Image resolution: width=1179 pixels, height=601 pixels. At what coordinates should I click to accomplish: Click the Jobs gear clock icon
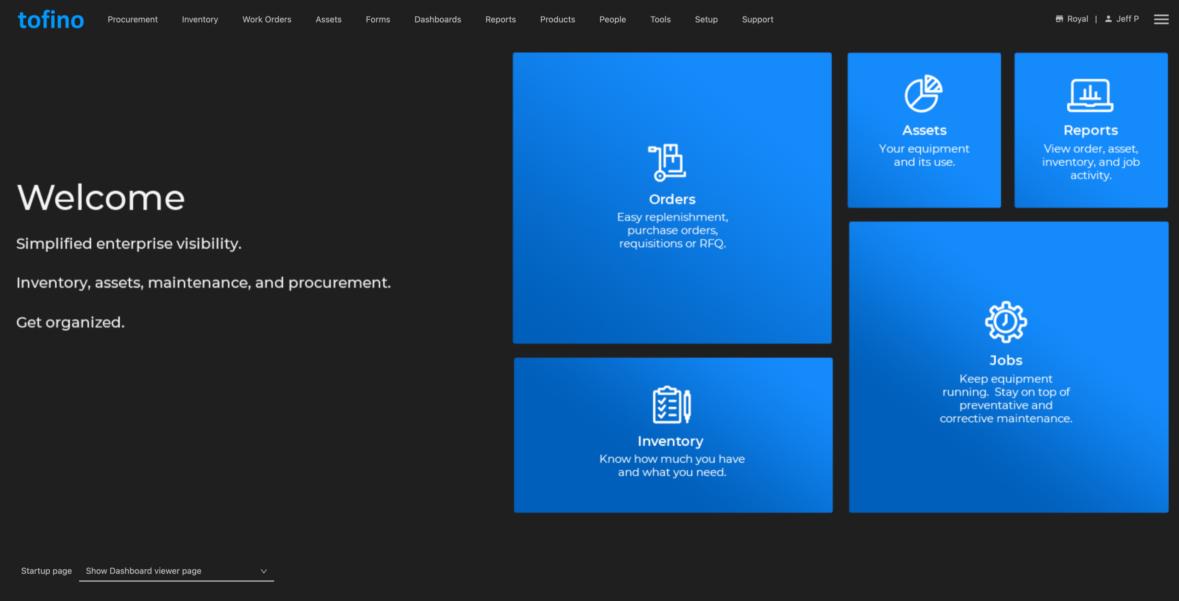click(x=1006, y=321)
